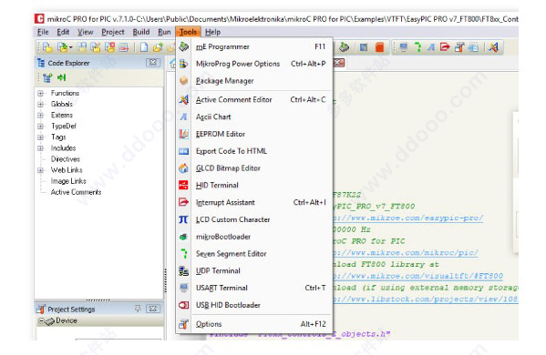The width and height of the screenshot is (546, 355).
Task: Select Directives in the Code Explorer tree
Action: click(66, 159)
